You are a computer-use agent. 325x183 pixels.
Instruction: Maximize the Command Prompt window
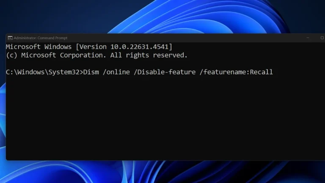(322, 38)
